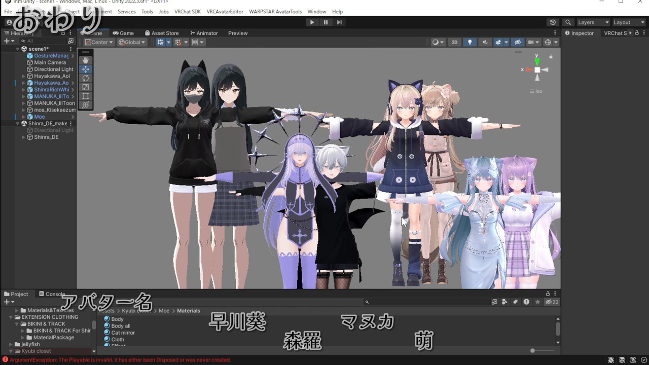This screenshot has width=649, height=365.
Task: Toggle Project hidden packages count button
Action: pyautogui.click(x=551, y=302)
